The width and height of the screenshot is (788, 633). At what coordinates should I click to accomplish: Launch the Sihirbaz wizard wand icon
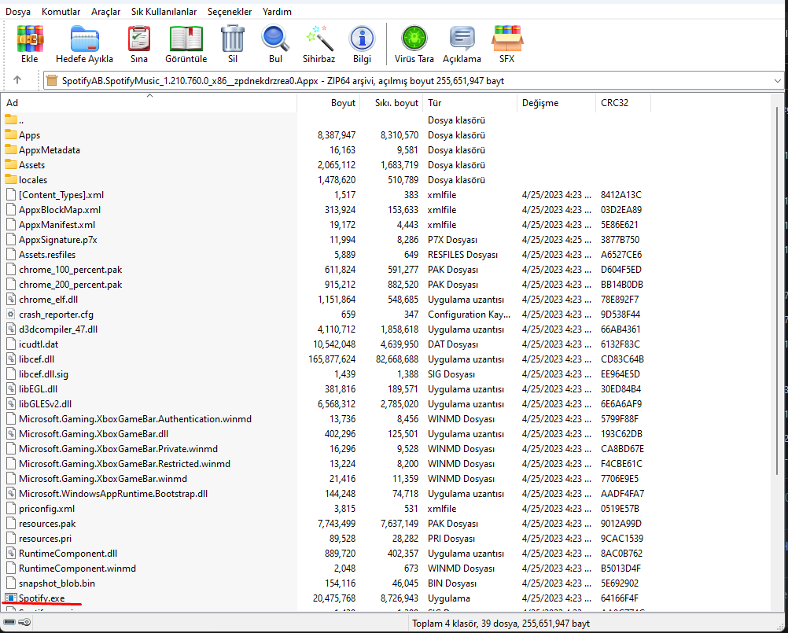pos(319,39)
